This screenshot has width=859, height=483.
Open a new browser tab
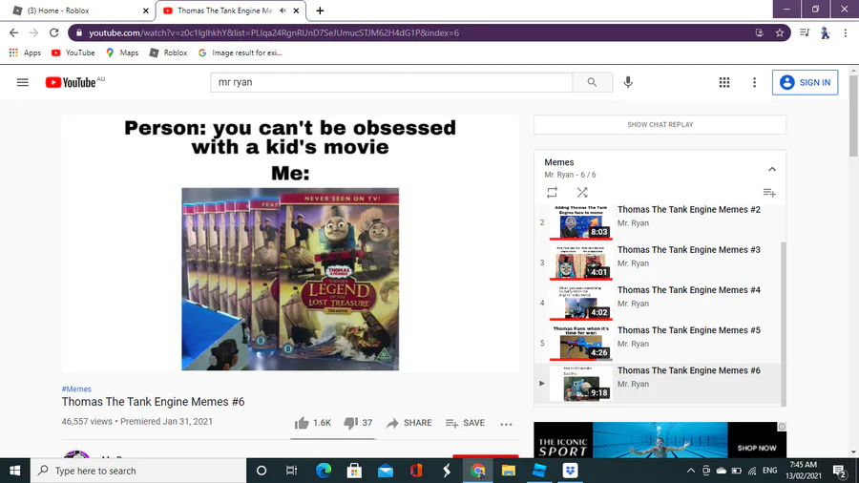coord(320,10)
